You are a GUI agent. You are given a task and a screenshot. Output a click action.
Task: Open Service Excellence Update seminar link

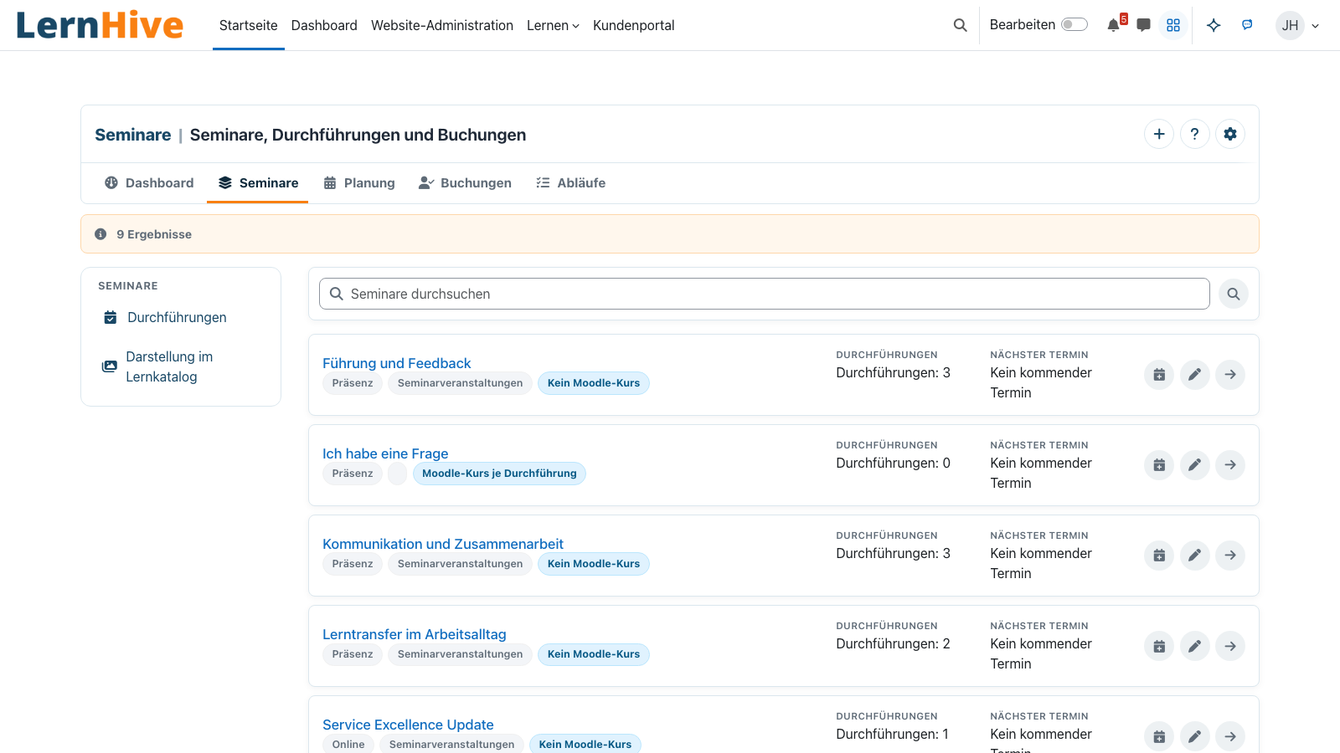coord(408,725)
